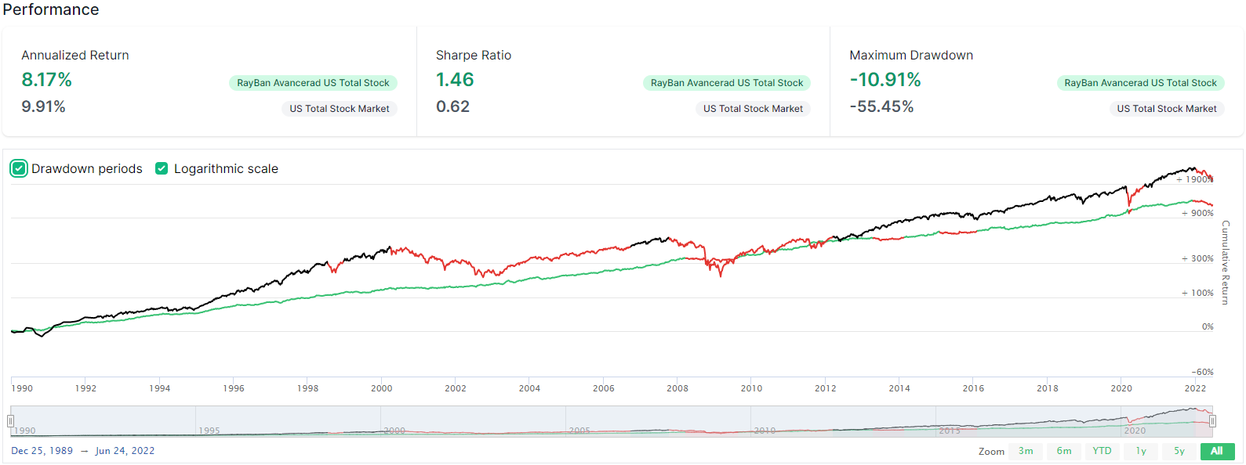The height and width of the screenshot is (465, 1246).
Task: Set zoom to 3m range
Action: [1026, 451]
